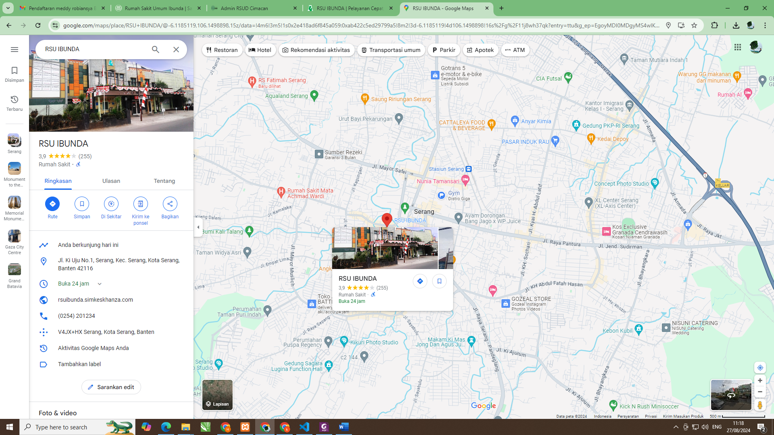Open Terbaru recent places

pos(15,104)
